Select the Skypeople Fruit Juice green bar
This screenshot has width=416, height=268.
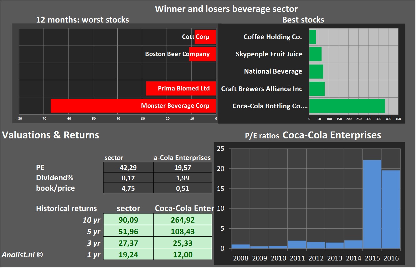tap(315, 54)
